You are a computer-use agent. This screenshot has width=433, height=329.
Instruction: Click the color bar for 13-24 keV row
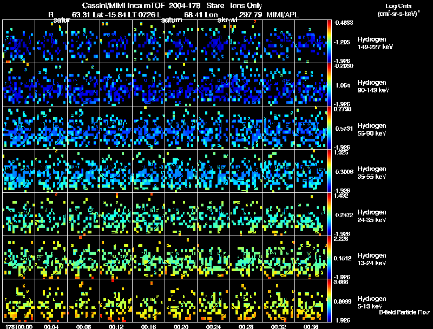click(329, 257)
